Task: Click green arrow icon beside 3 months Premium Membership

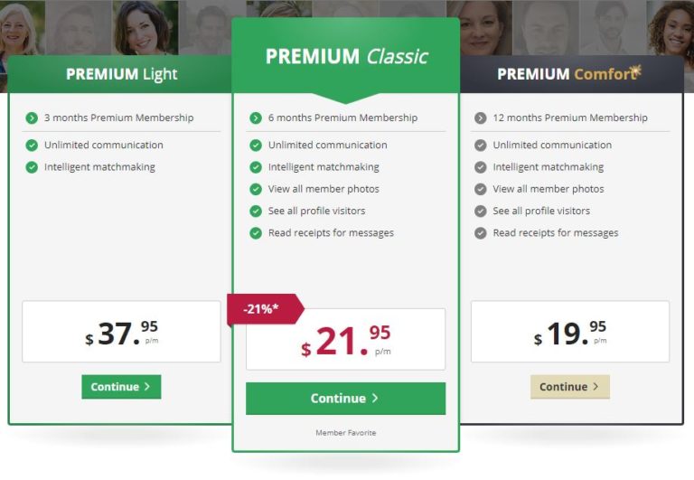Action: [x=32, y=118]
